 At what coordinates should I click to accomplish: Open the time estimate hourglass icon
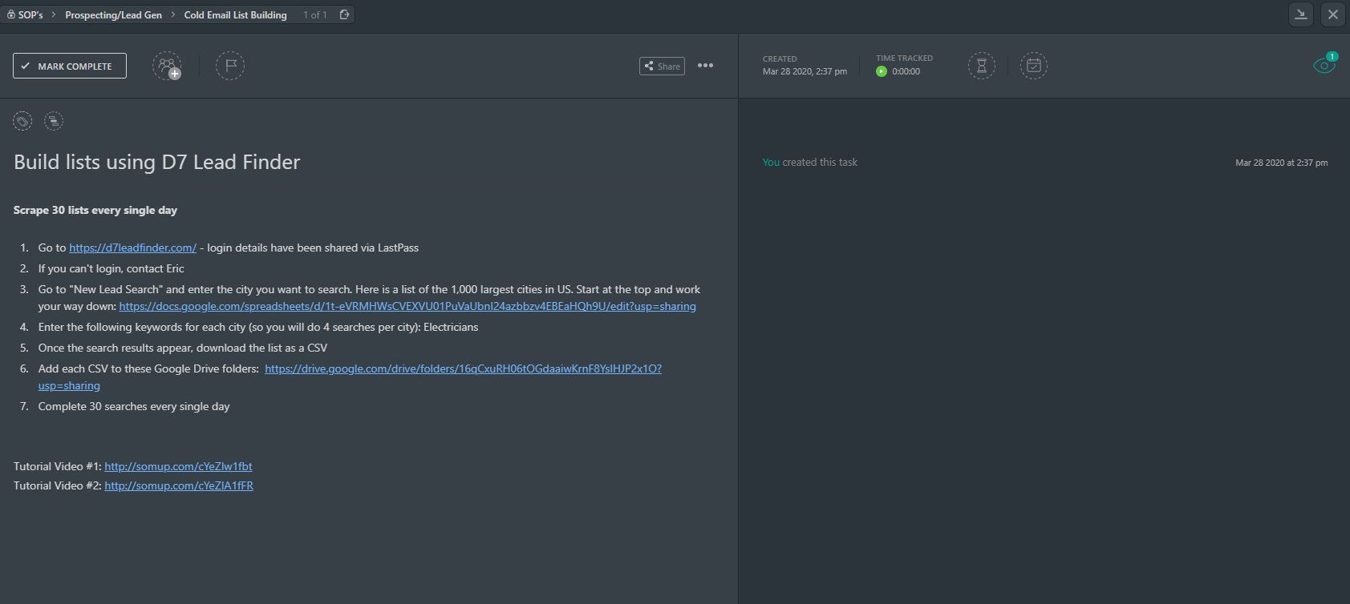pyautogui.click(x=982, y=66)
